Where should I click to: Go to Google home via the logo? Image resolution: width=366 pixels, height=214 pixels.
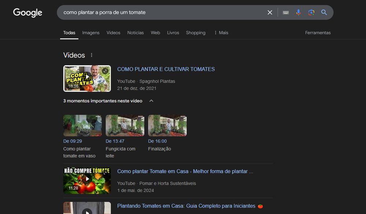pos(27,12)
